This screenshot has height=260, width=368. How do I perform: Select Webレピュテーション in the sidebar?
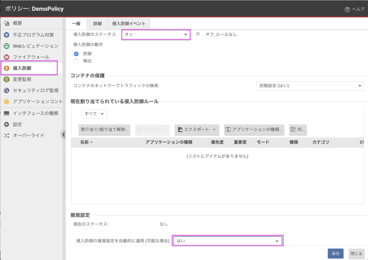[31, 46]
